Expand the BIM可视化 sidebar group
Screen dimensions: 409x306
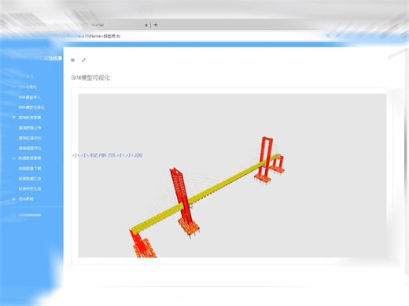(28, 87)
